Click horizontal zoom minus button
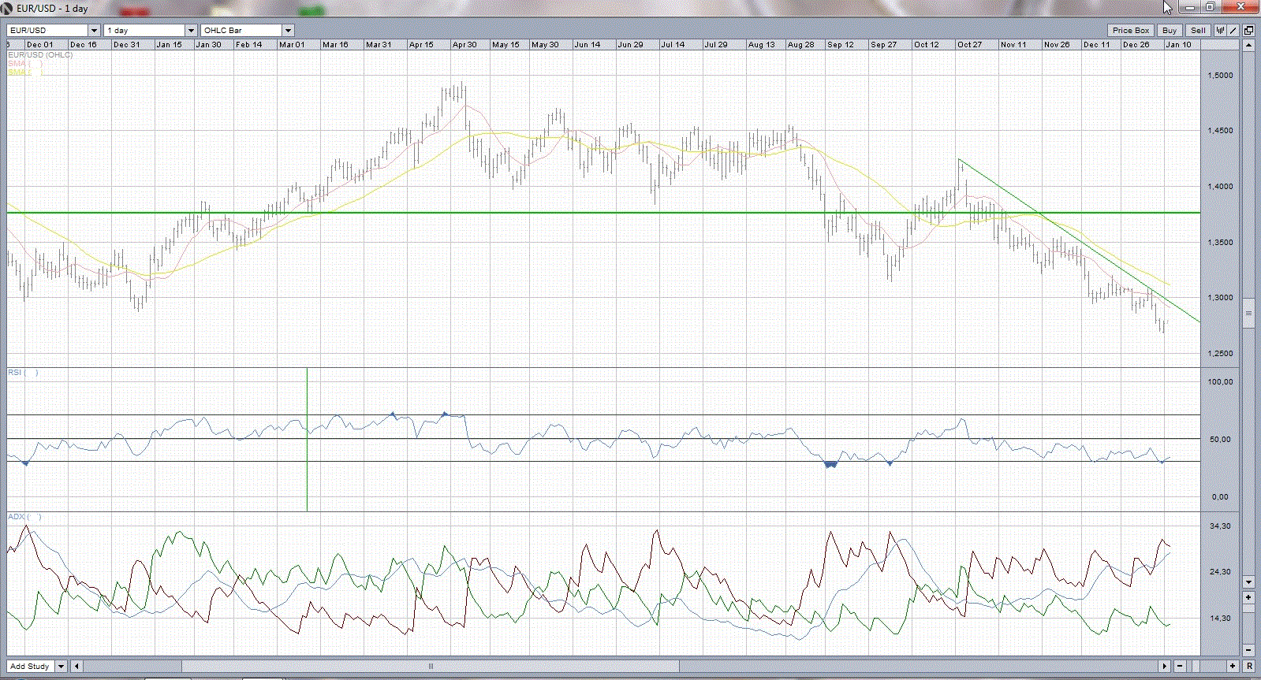This screenshot has width=1261, height=680. coord(1178,666)
